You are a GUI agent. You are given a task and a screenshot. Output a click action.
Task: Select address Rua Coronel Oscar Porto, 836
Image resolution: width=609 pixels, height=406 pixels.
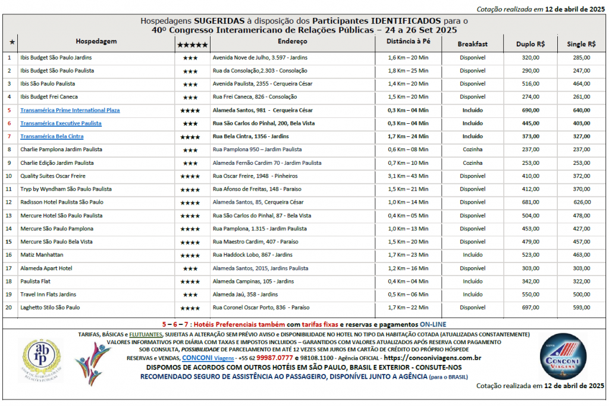pyautogui.click(x=261, y=307)
